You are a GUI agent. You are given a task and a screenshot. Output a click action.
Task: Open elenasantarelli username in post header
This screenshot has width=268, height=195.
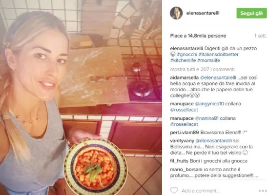point(203,13)
